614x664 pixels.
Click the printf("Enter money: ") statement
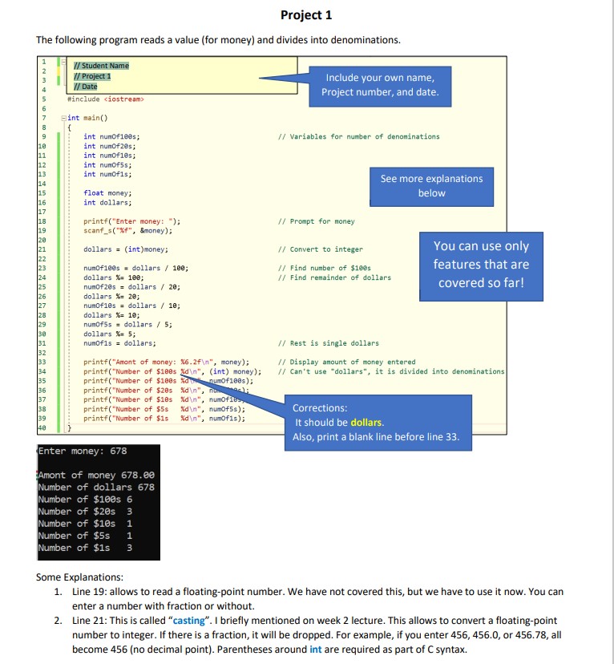131,221
